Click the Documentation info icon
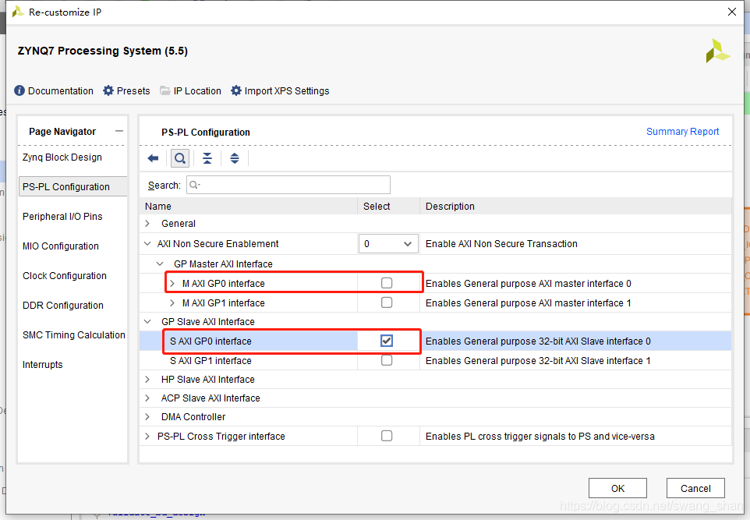 (19, 90)
